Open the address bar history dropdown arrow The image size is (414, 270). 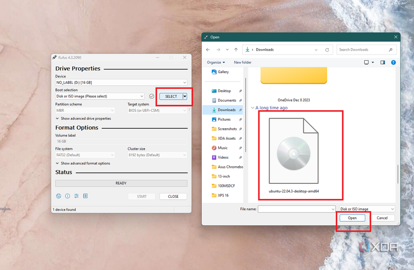pos(316,50)
